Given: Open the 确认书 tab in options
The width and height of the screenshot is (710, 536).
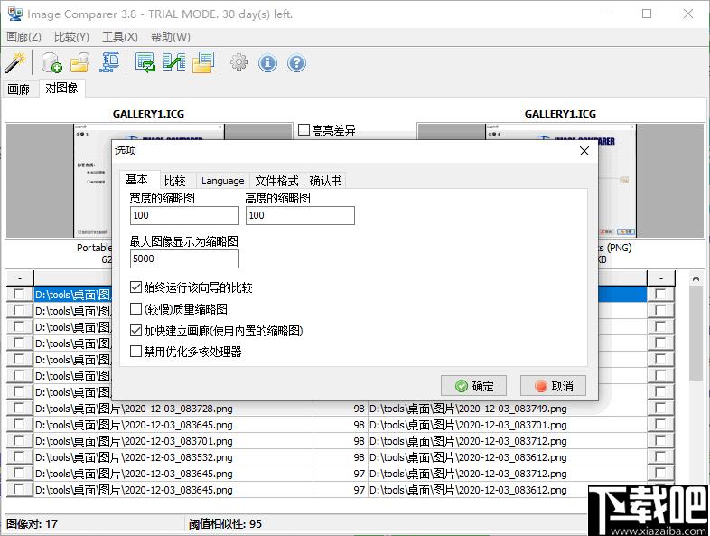Looking at the screenshot, I should click(x=325, y=181).
